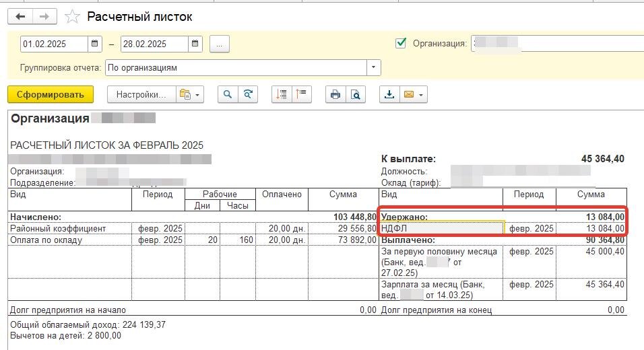Open period selection ellipsis button
Viewport: 644px width, 350px height.
(220, 44)
